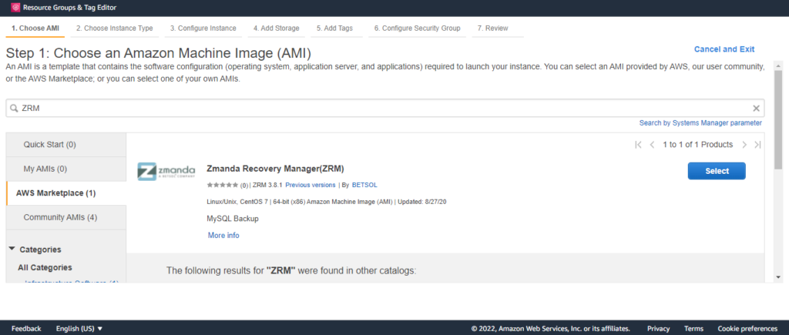Click scrollbar down arrow
The image size is (789, 335).
[x=778, y=277]
